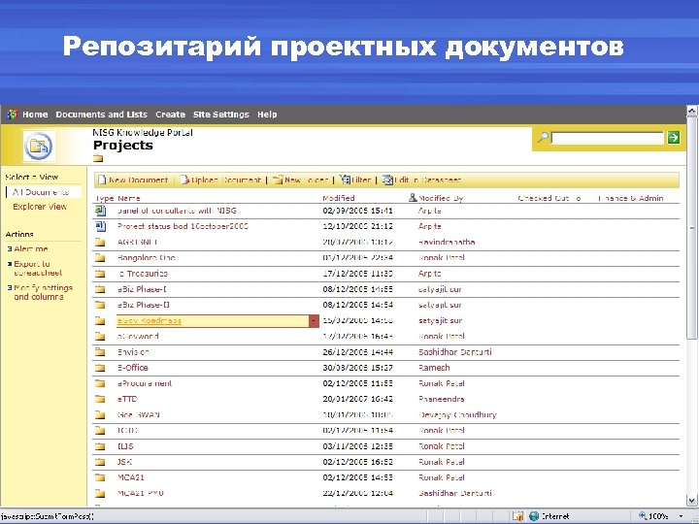Sort by the Name column header
The image size is (699, 524).
[129, 198]
